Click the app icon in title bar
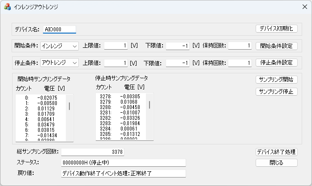Image resolution: width=312 pixels, height=186 pixels. click(x=7, y=7)
